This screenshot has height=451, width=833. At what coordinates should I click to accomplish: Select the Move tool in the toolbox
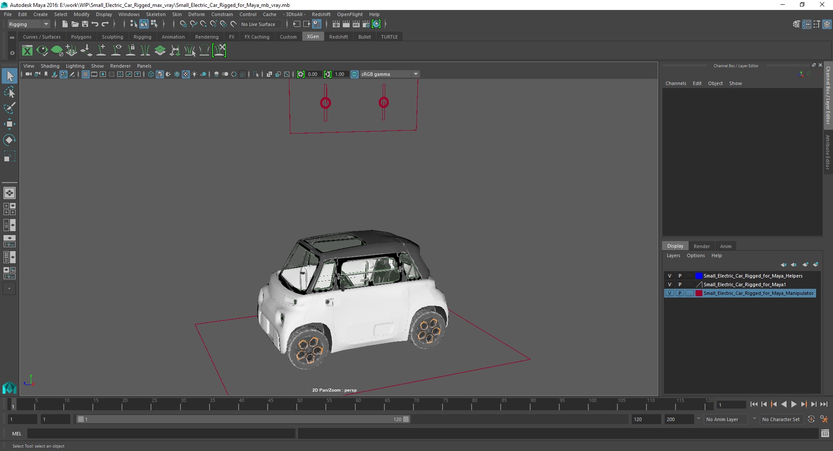(9, 124)
